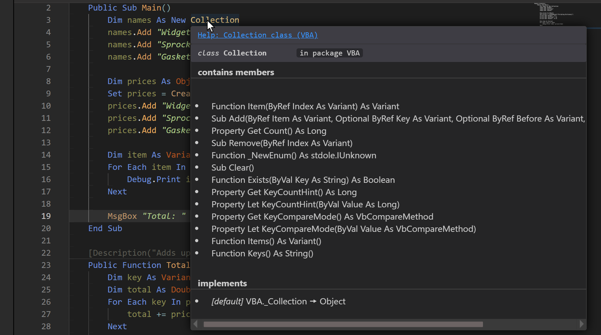Click 'Function Keys() As String()' member
Viewport: 601px width, 335px height.
coord(262,254)
